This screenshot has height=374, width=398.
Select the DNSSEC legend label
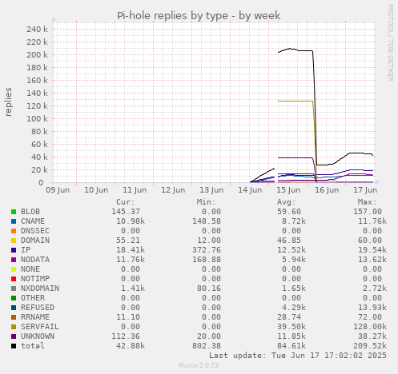pyautogui.click(x=35, y=231)
